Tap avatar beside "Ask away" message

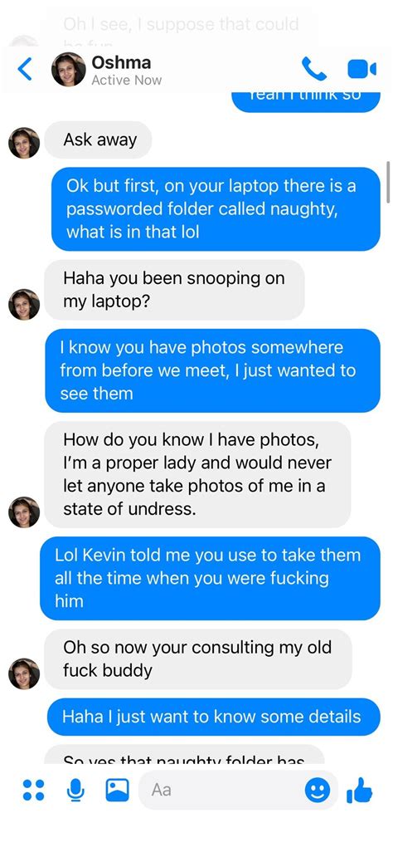[24, 143]
